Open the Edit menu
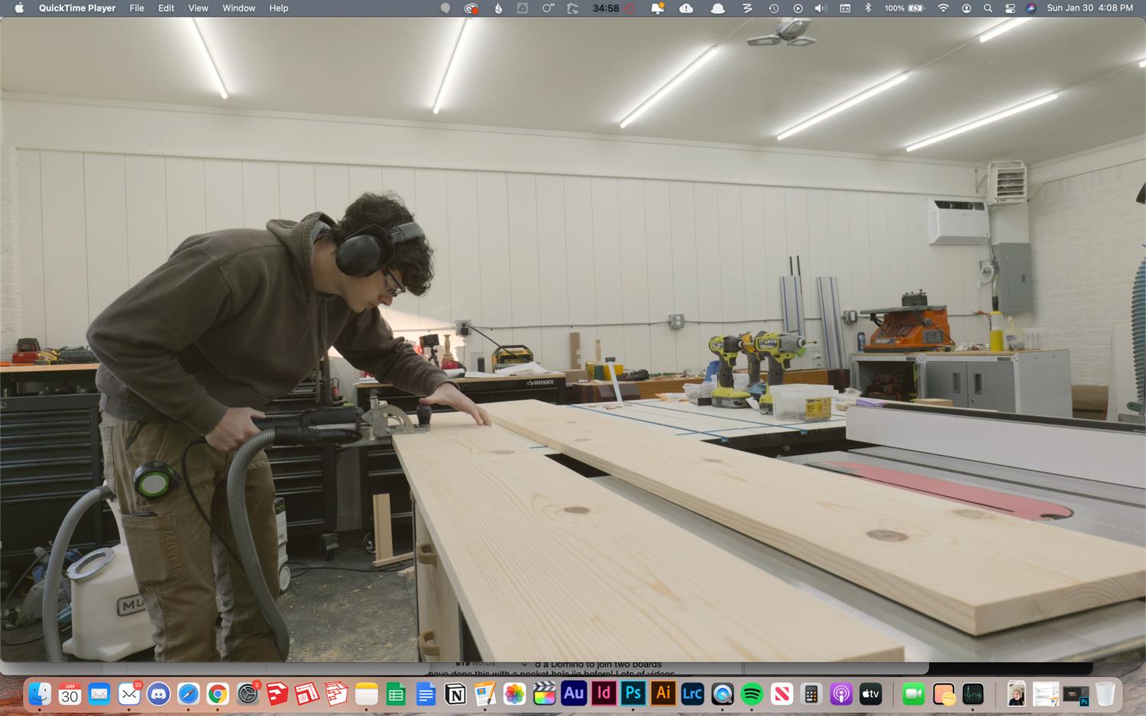This screenshot has width=1146, height=716. click(166, 8)
